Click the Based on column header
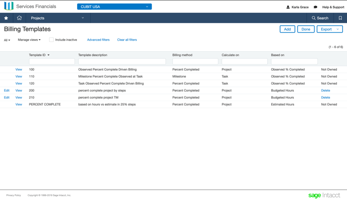347x201 pixels. (277, 55)
